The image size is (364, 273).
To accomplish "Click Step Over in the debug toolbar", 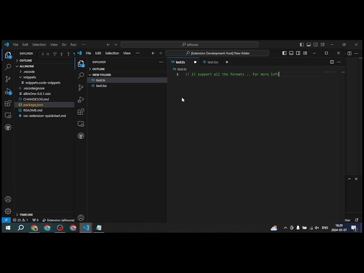I will pos(55,54).
